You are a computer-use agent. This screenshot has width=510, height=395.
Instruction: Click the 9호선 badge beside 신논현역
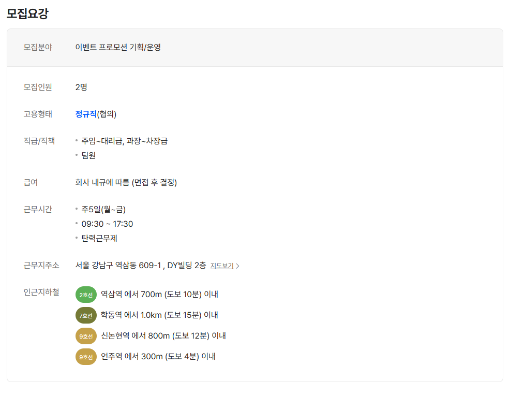point(86,336)
